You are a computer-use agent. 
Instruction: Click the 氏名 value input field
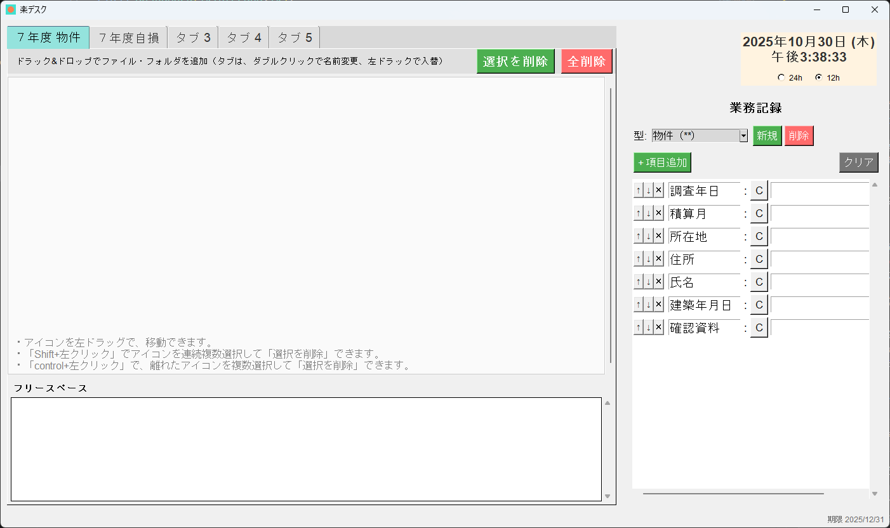[819, 282]
